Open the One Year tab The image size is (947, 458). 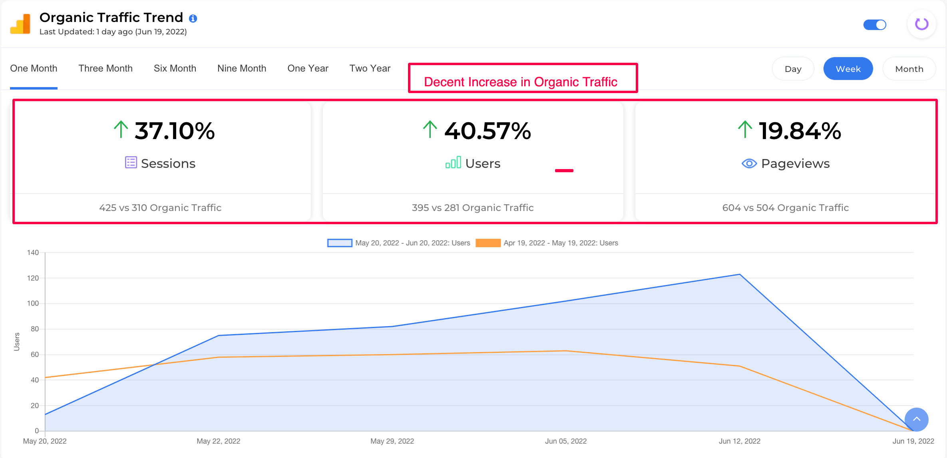point(308,68)
